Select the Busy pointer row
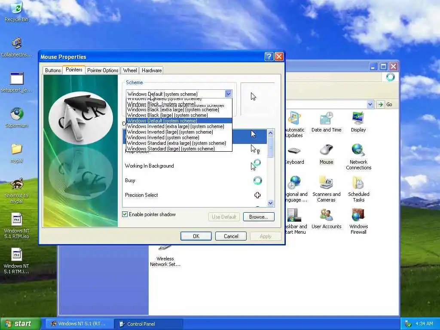This screenshot has width=440, height=330. point(195,180)
